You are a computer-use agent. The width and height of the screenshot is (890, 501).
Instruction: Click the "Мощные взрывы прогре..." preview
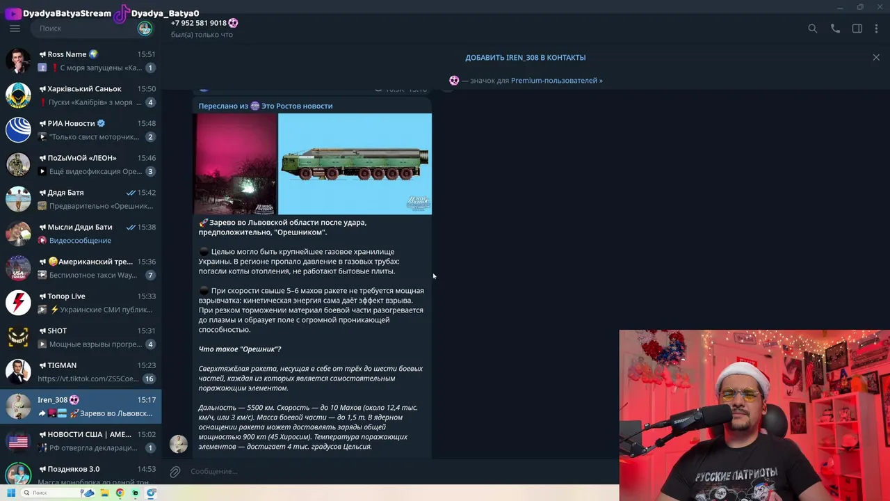click(96, 344)
